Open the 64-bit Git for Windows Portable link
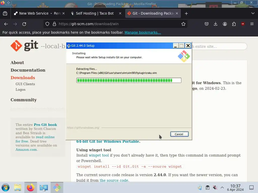 click(x=108, y=141)
